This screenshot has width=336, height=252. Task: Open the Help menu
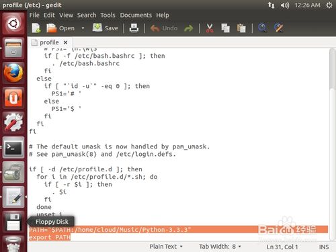coord(163,15)
